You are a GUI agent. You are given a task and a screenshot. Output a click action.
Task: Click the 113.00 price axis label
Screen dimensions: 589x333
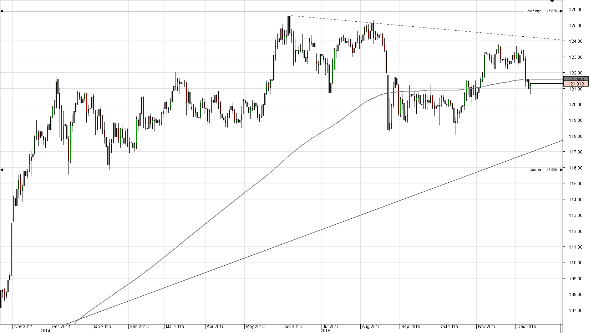click(576, 215)
